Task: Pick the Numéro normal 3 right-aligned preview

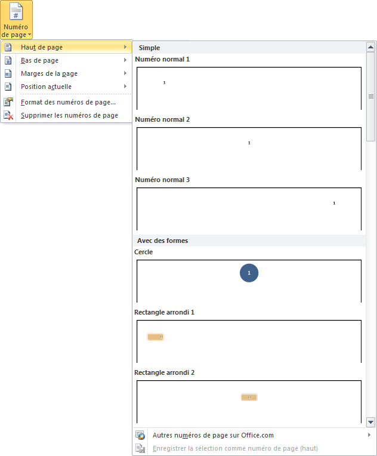Action: point(249,209)
